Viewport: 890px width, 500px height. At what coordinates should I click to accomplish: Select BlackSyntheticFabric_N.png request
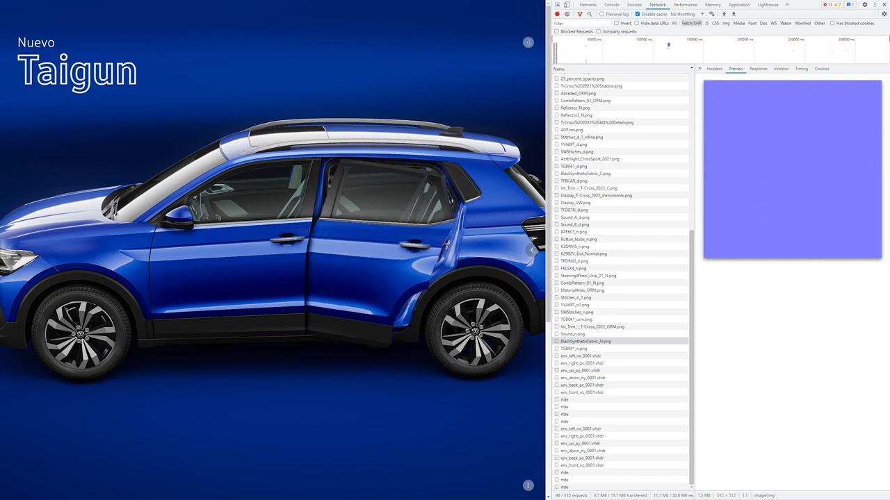(x=621, y=341)
